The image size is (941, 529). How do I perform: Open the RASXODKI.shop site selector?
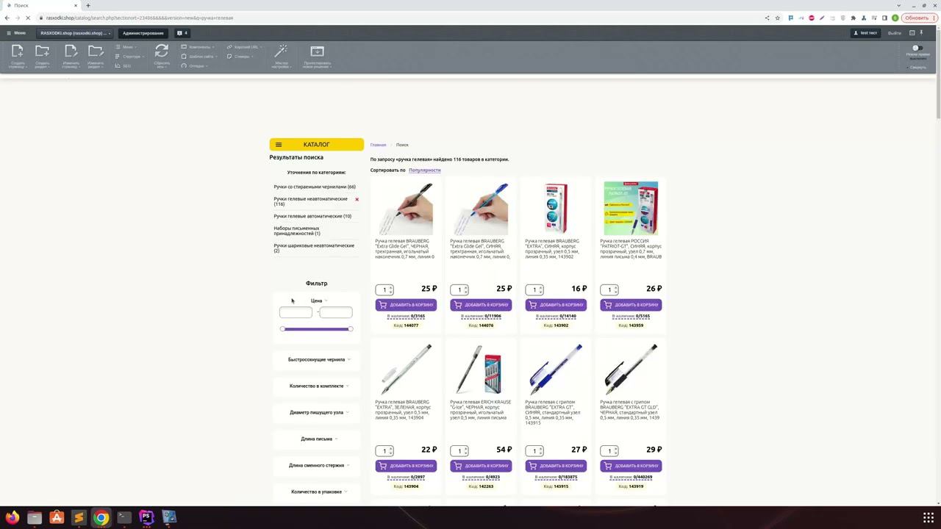point(76,33)
